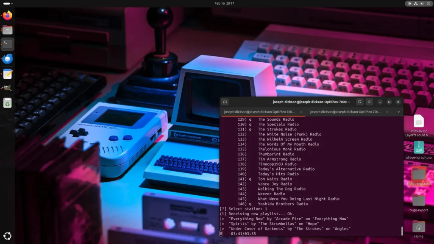
Task: Click the terminal scrollbar handle
Action: 402,231
